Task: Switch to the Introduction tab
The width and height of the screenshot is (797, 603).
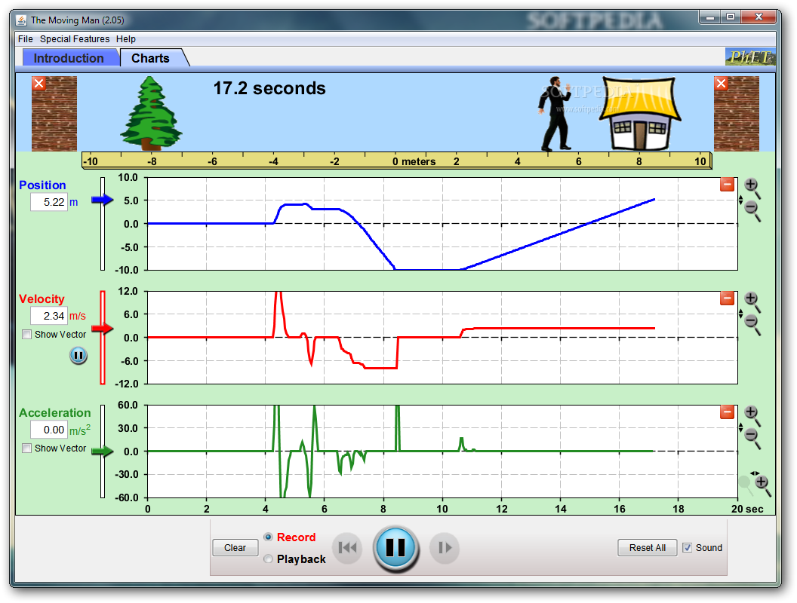Action: (x=69, y=58)
